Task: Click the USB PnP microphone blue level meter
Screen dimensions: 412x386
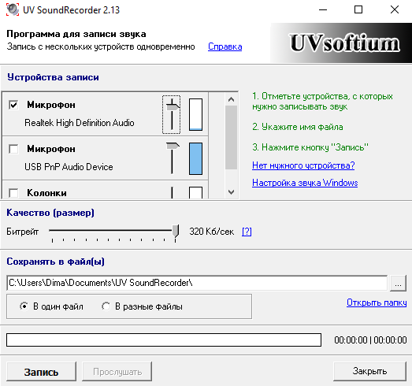Action: (x=195, y=158)
